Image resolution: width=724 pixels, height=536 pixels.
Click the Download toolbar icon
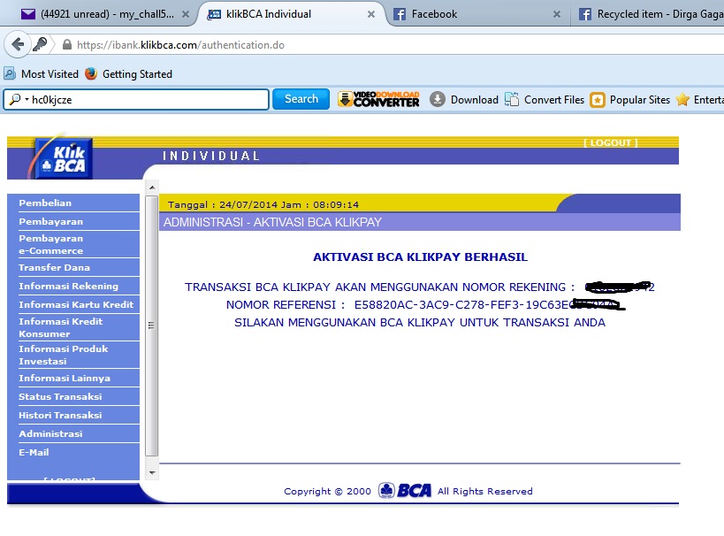437,100
